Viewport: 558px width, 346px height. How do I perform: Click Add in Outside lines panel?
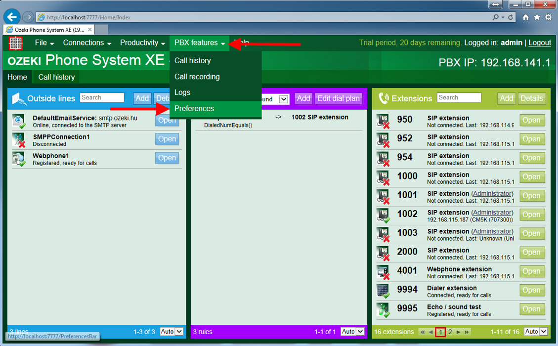(x=142, y=98)
